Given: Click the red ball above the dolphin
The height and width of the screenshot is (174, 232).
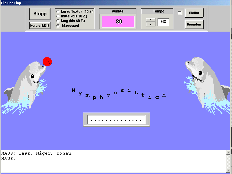Looking at the screenshot, I should (47, 61).
